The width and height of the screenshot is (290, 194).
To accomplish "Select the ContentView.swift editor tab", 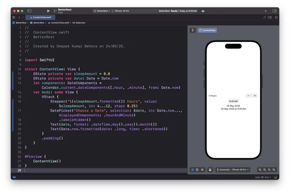I will pos(41,17).
